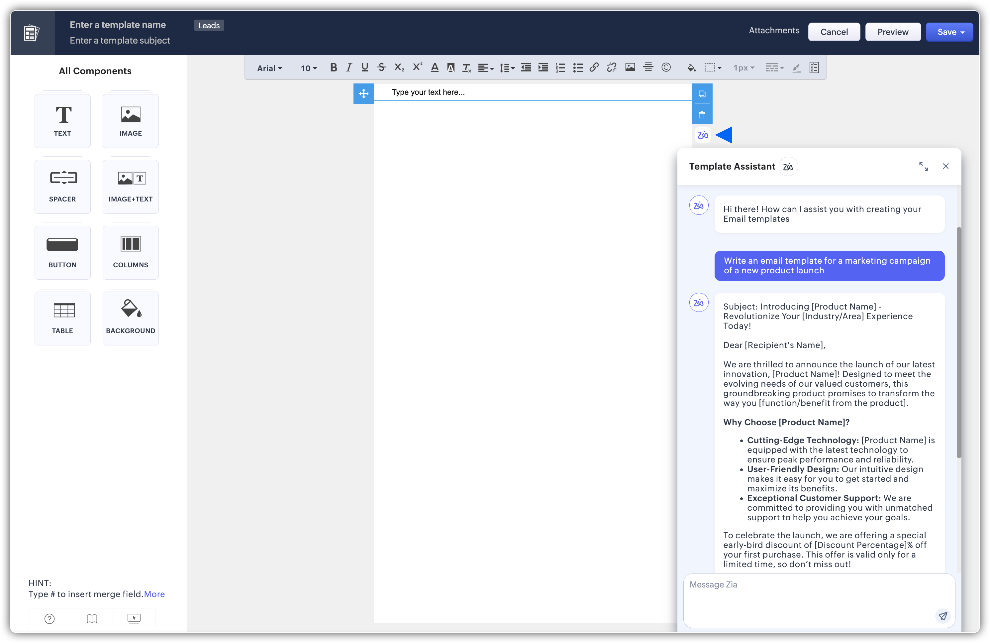Click the insert image toolbar icon
The image size is (990, 643).
tap(630, 67)
